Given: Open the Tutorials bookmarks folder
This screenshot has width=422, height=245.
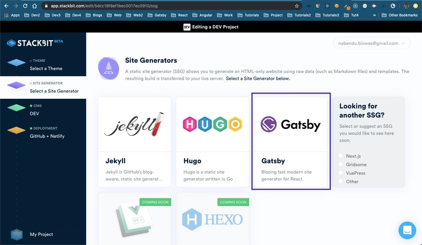Looking at the screenshot, I should click(x=248, y=15).
